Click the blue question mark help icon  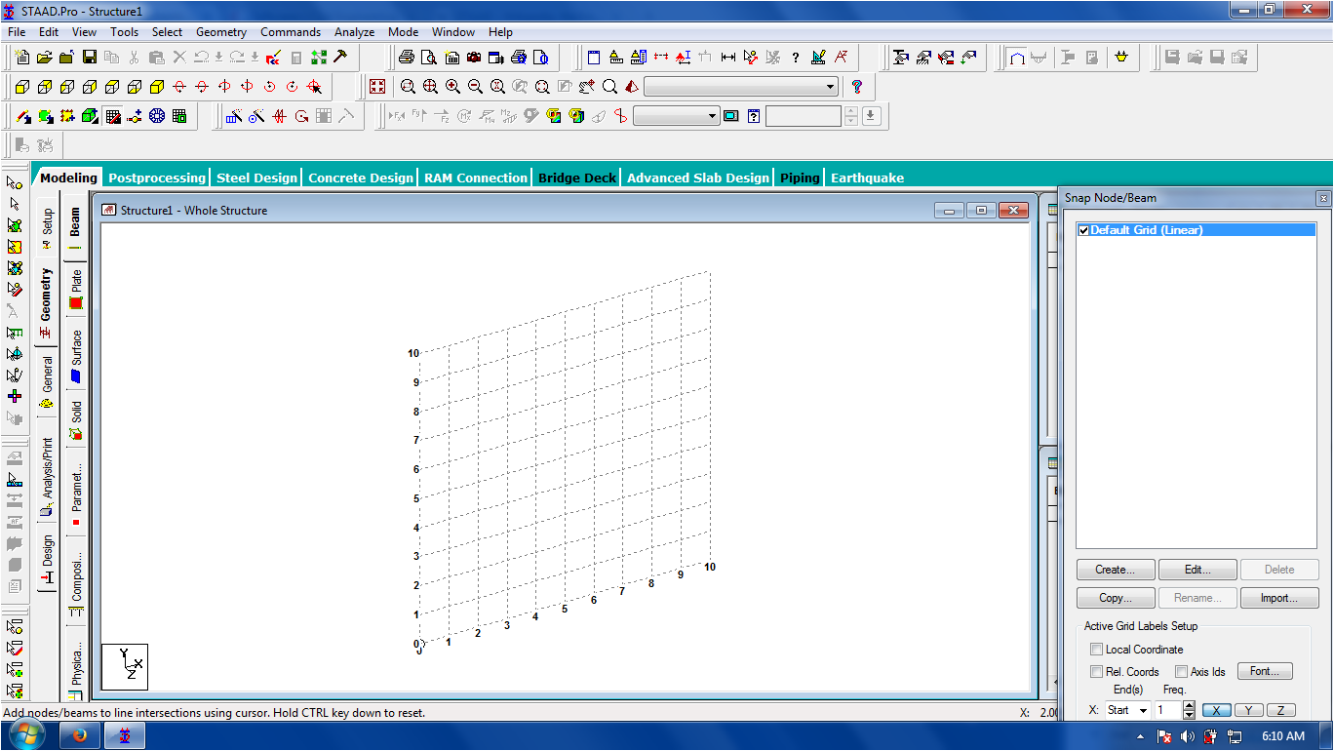coord(856,87)
